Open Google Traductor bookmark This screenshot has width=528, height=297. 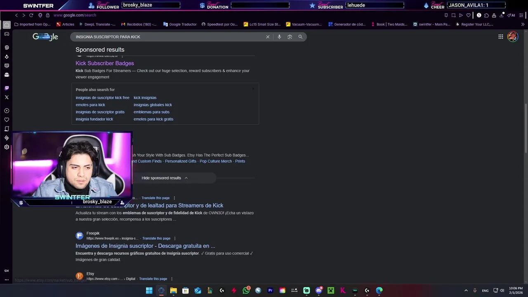(x=180, y=24)
